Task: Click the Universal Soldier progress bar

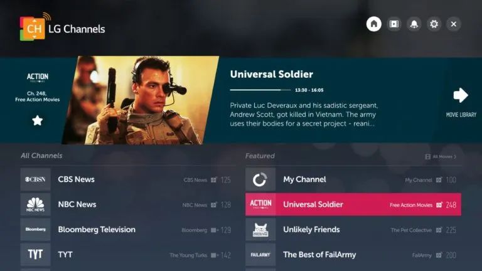Action: pyautogui.click(x=260, y=90)
